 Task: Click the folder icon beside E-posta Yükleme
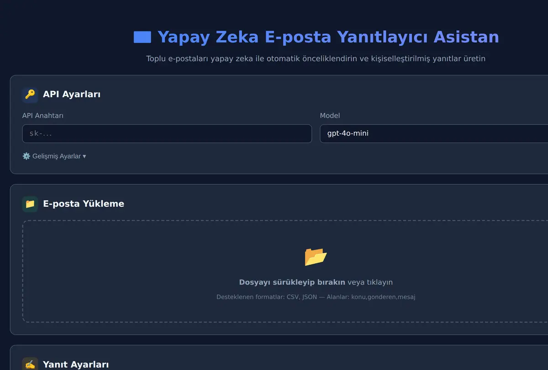coord(30,204)
